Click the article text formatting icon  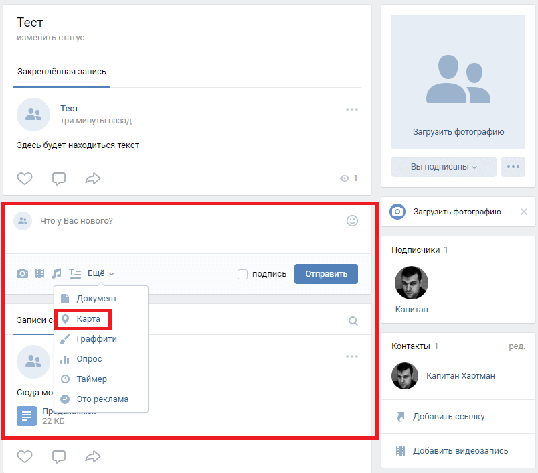tap(75, 273)
